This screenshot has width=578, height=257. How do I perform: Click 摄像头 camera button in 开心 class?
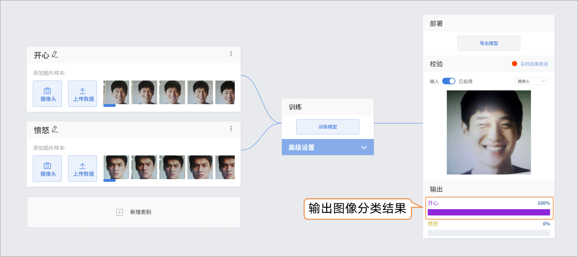(47, 94)
